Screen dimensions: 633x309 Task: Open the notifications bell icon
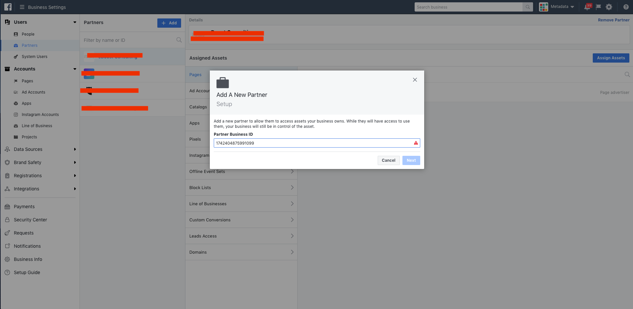click(x=587, y=7)
